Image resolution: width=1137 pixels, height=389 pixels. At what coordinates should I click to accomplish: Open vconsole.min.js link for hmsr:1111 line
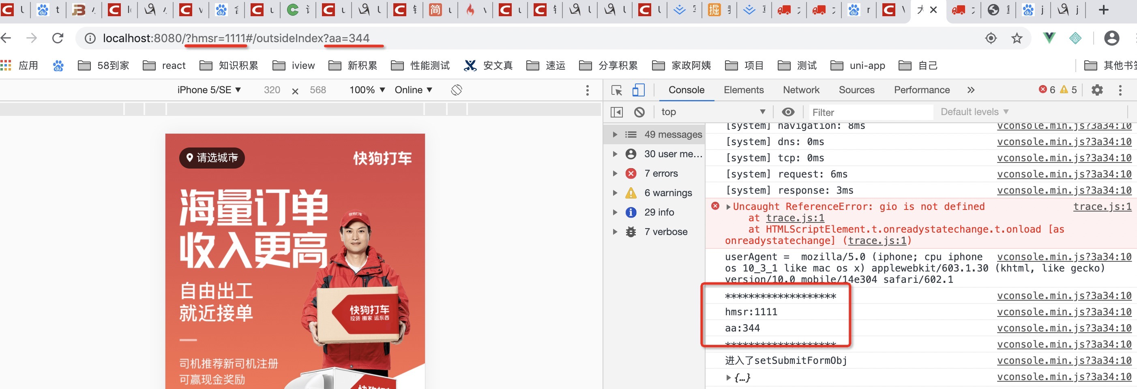(x=1064, y=312)
